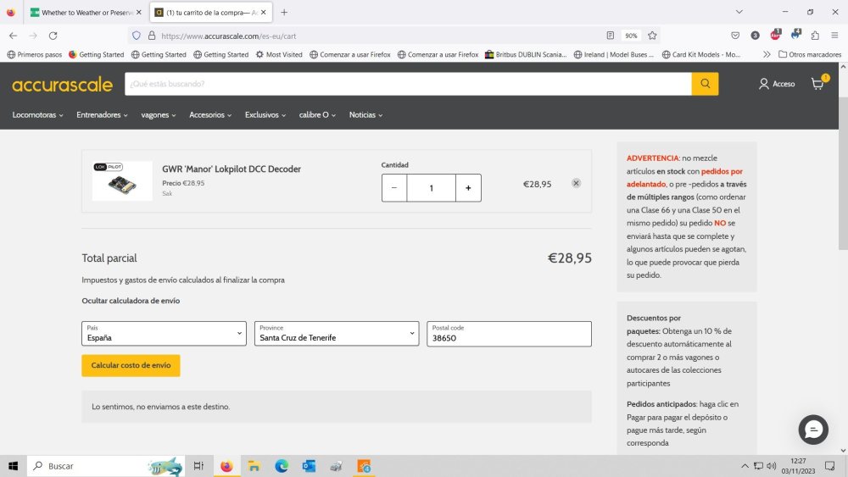Open the live chat bubble
Image resolution: width=848 pixels, height=477 pixels.
click(x=813, y=430)
